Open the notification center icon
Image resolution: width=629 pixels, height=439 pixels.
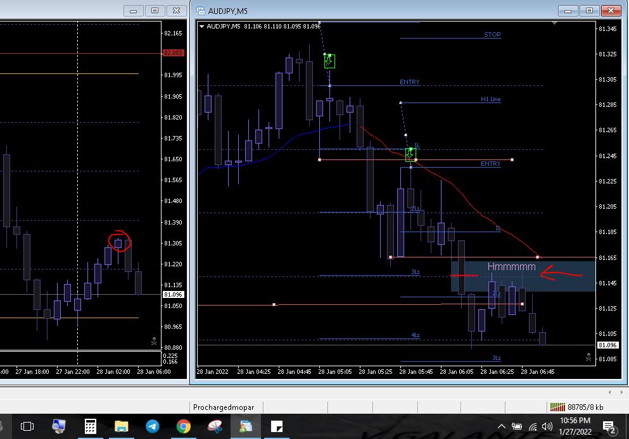[609, 427]
